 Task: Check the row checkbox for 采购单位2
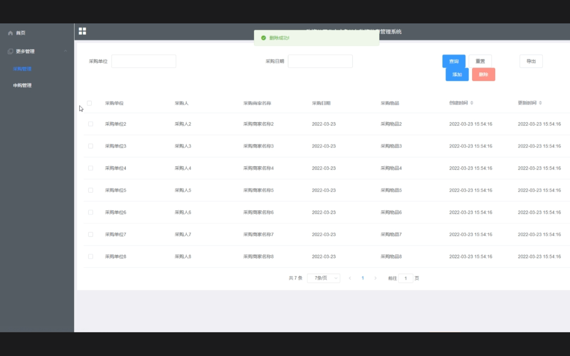[91, 124]
